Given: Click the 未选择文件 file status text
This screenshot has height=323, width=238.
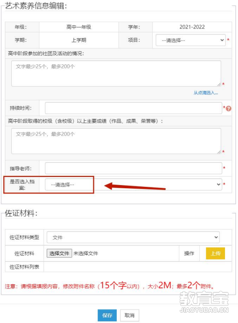Looking at the screenshot, I should click(86, 253).
